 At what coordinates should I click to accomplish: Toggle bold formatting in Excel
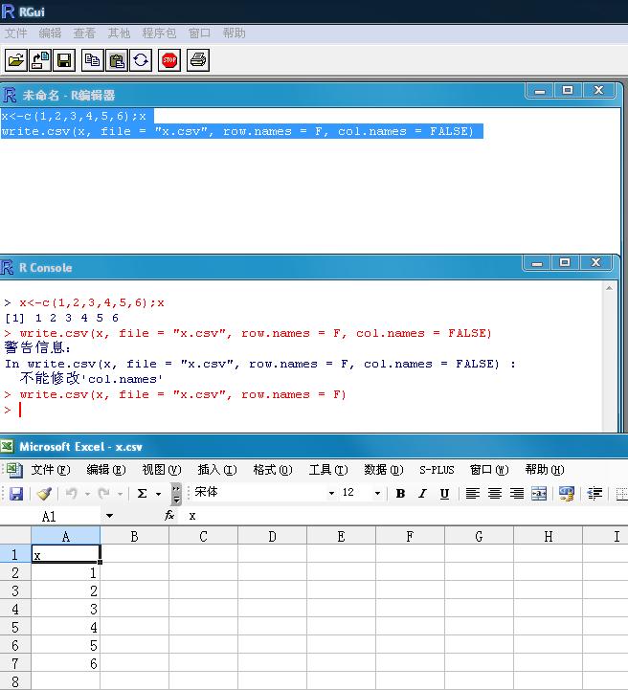(x=400, y=494)
